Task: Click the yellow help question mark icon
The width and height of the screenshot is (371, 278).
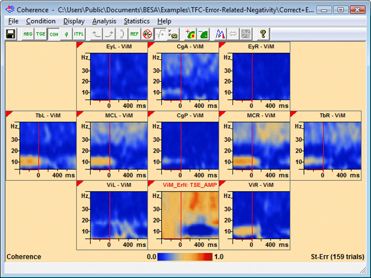Action: click(263, 34)
